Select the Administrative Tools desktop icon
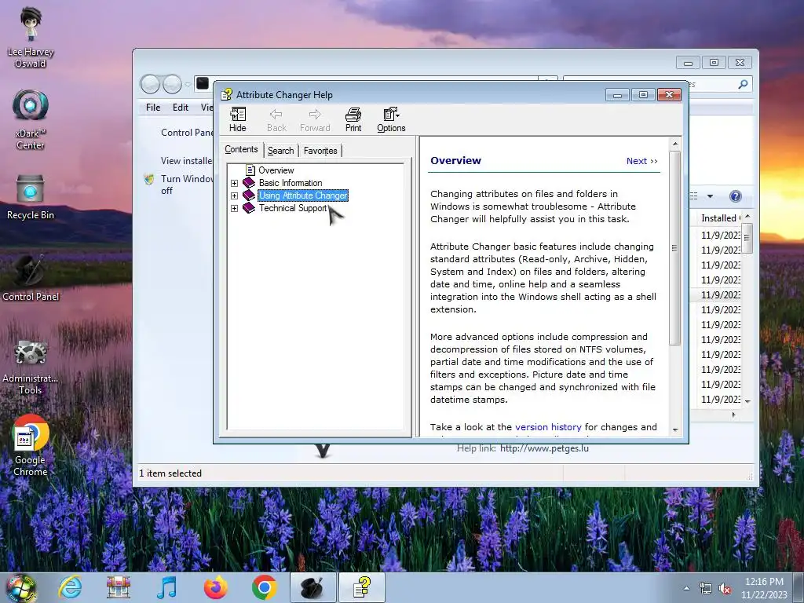Image resolution: width=804 pixels, height=603 pixels. (x=31, y=367)
